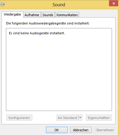The height and width of the screenshot is (136, 120).
Task: Confirm the dialog with OK
Action: pyautogui.click(x=57, y=130)
